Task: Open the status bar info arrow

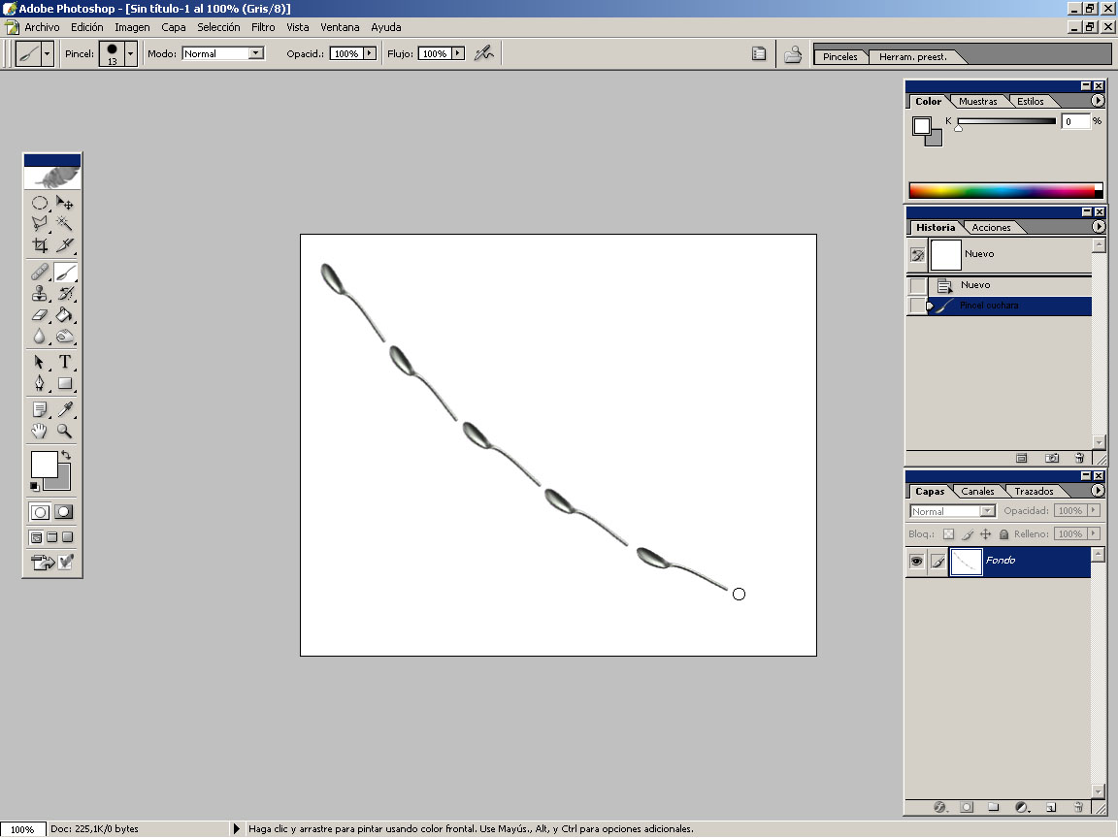Action: point(237,828)
